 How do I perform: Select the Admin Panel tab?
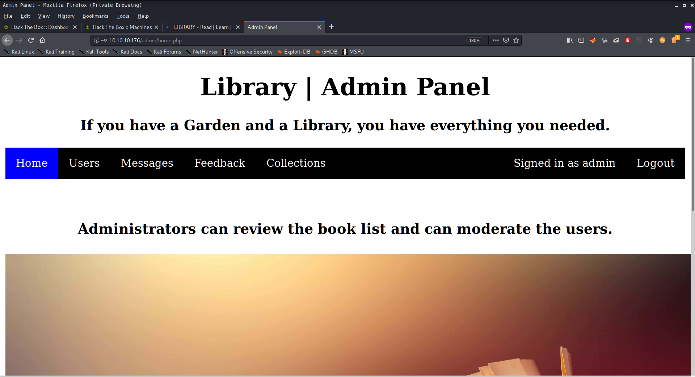click(284, 27)
